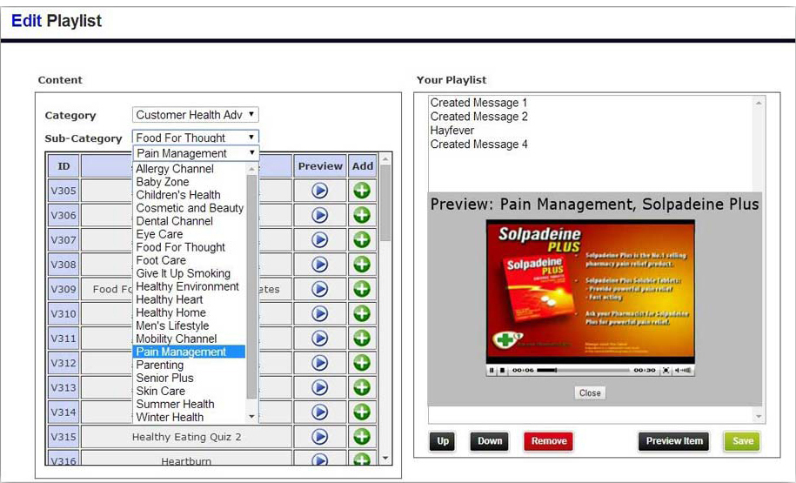796x483 pixels.
Task: Save the playlist
Action: (743, 441)
